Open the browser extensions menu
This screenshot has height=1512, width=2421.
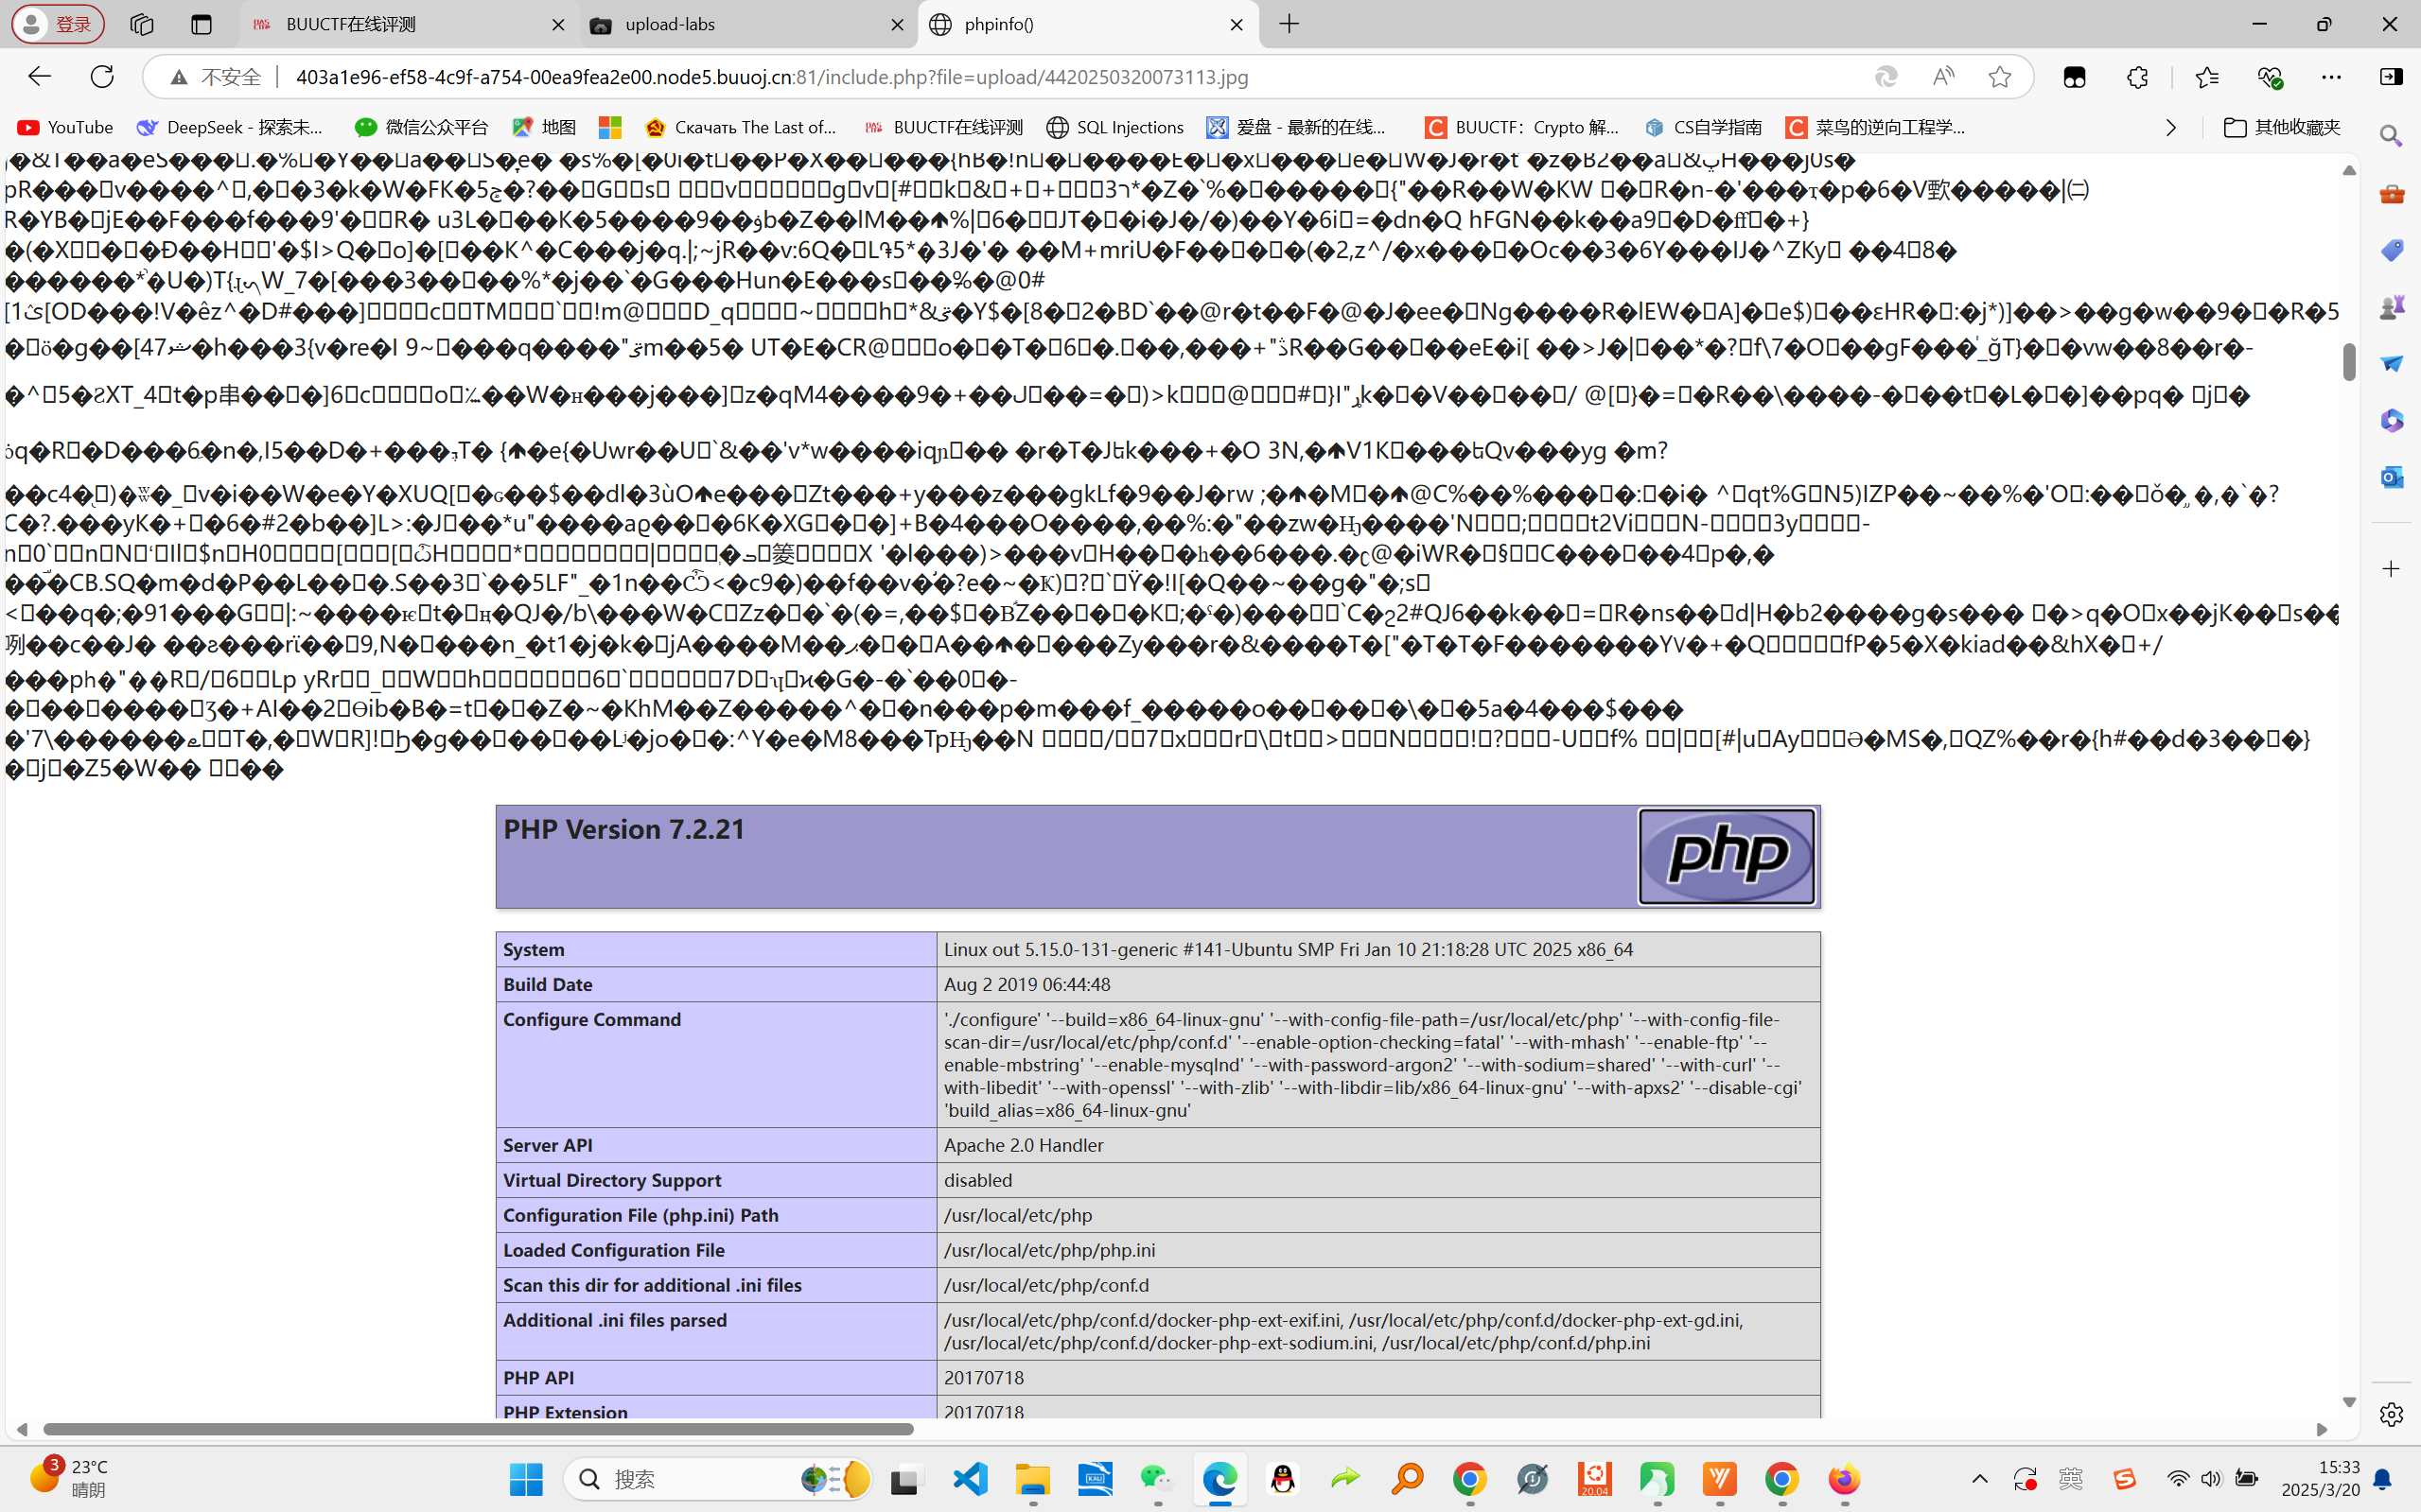coord(2137,77)
